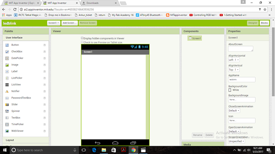The height and width of the screenshot is (154, 275).
Task: Choose the ListView component icon
Action: coord(7,85)
